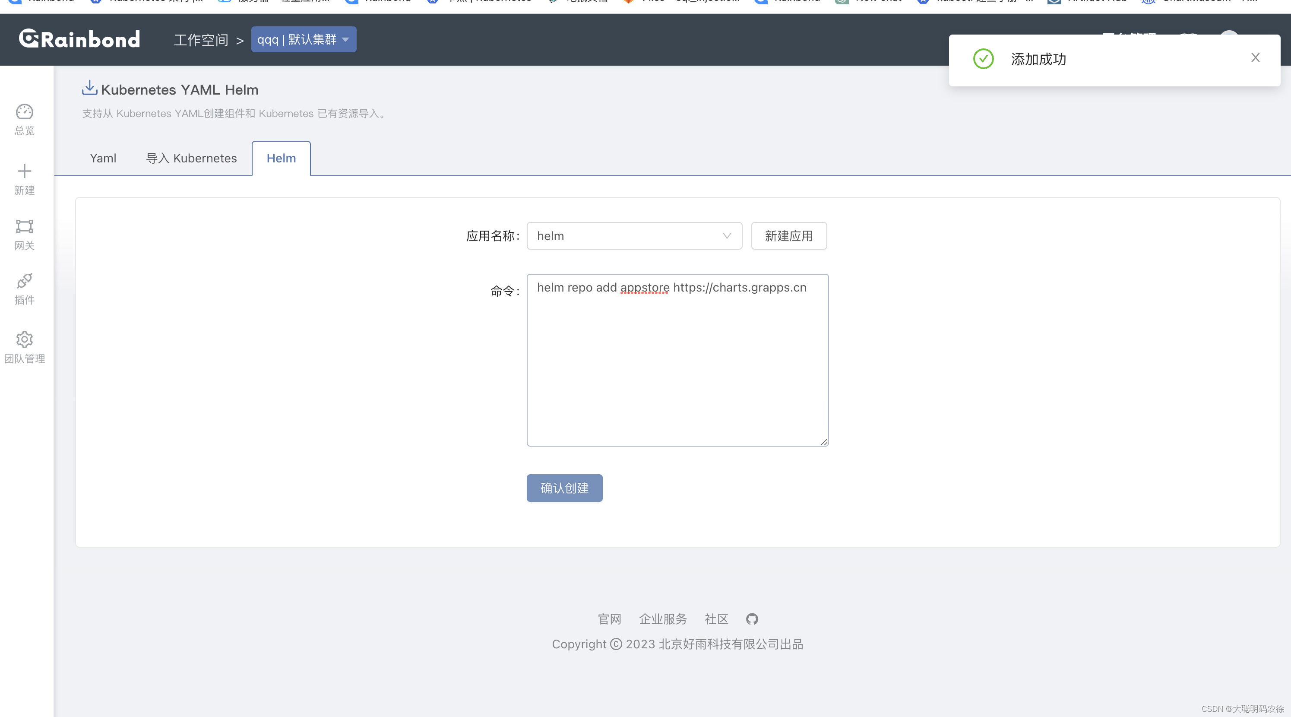This screenshot has width=1291, height=717.
Task: Click the 新建 plus icon in sidebar
Action: pyautogui.click(x=24, y=171)
